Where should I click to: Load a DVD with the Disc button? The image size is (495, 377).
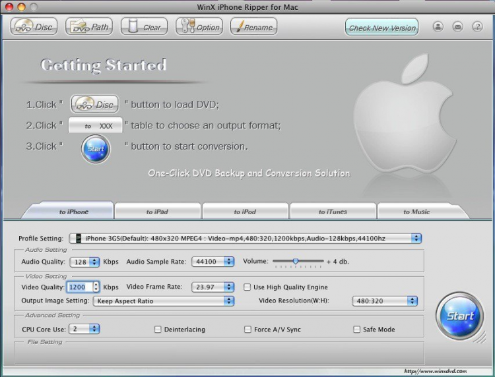click(x=34, y=26)
